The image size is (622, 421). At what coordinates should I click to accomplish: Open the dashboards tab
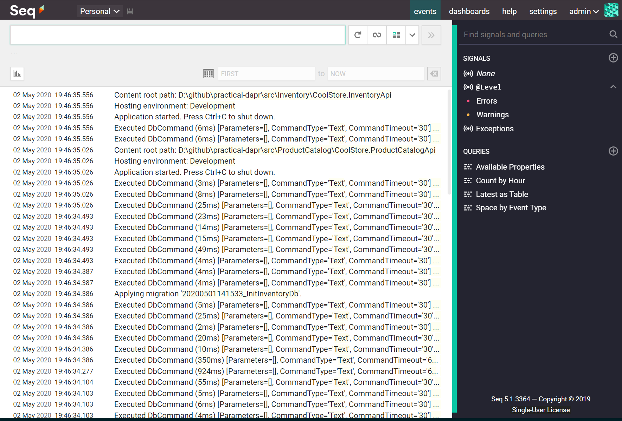click(469, 11)
